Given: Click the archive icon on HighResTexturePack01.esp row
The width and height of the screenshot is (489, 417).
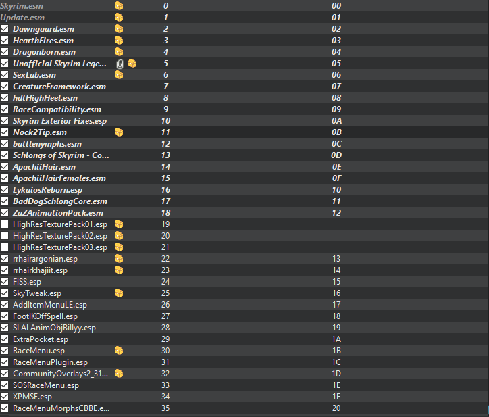Looking at the screenshot, I should click(119, 224).
